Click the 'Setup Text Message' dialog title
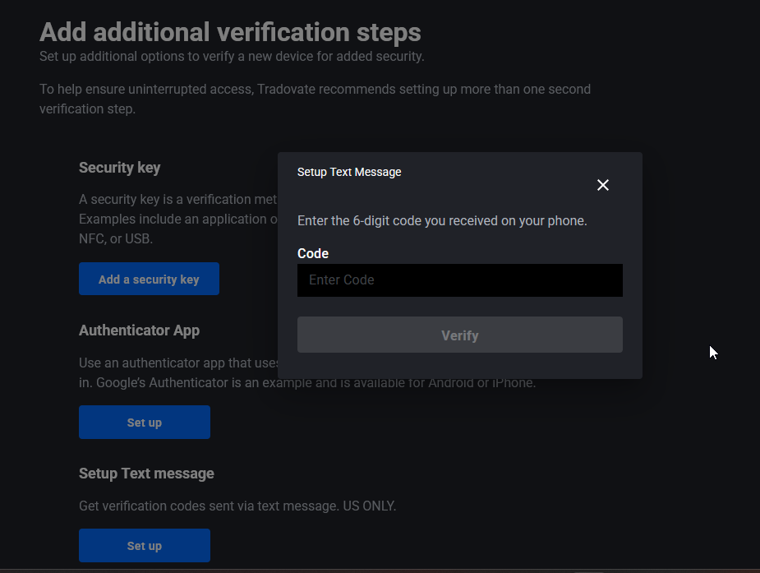 [x=349, y=172]
